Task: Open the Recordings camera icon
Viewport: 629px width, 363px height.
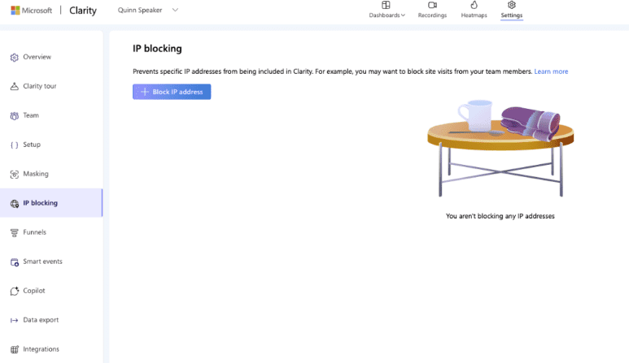Action: tap(432, 6)
